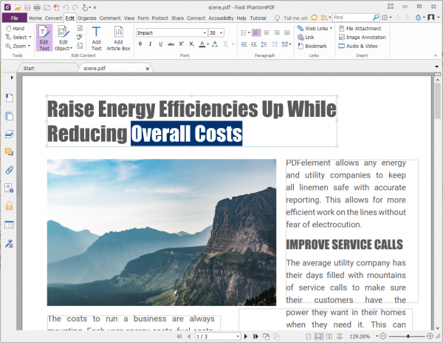
Task: Toggle Bold formatting
Action: (140, 44)
